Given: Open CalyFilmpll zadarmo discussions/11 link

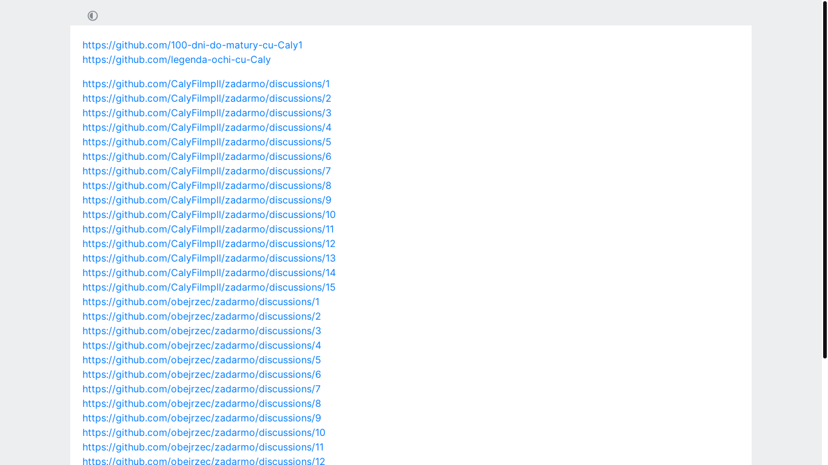Looking at the screenshot, I should [x=208, y=229].
